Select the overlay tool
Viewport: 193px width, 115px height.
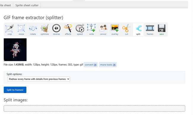pyautogui.click(x=115, y=30)
